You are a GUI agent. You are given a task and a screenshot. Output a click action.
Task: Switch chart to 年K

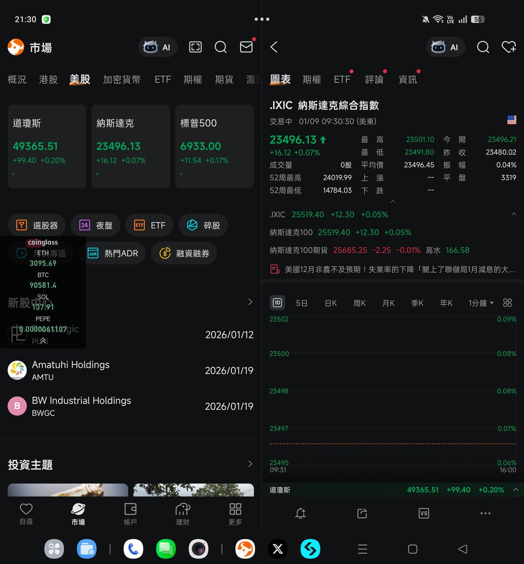click(447, 303)
